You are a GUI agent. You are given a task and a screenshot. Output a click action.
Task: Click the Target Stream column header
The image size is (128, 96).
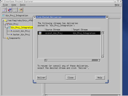pyautogui.click(x=86, y=30)
